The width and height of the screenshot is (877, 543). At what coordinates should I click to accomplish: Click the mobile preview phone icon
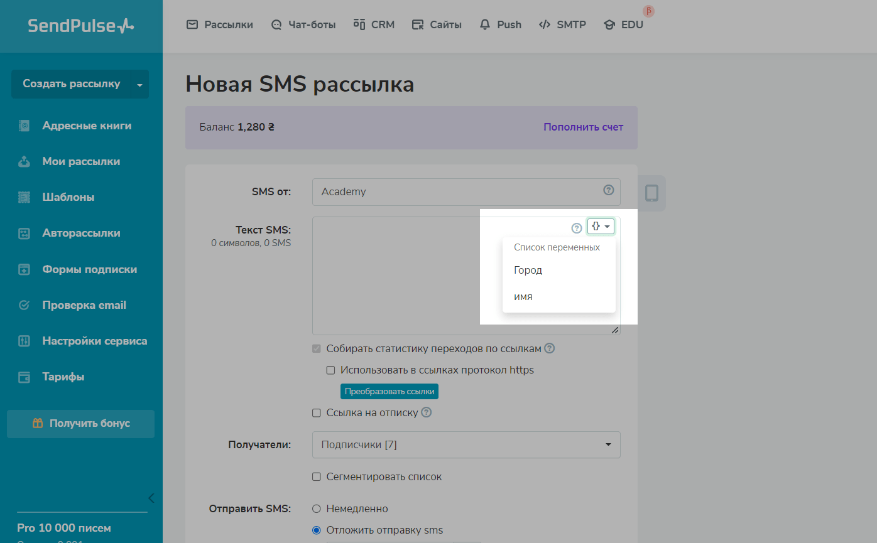(x=651, y=193)
